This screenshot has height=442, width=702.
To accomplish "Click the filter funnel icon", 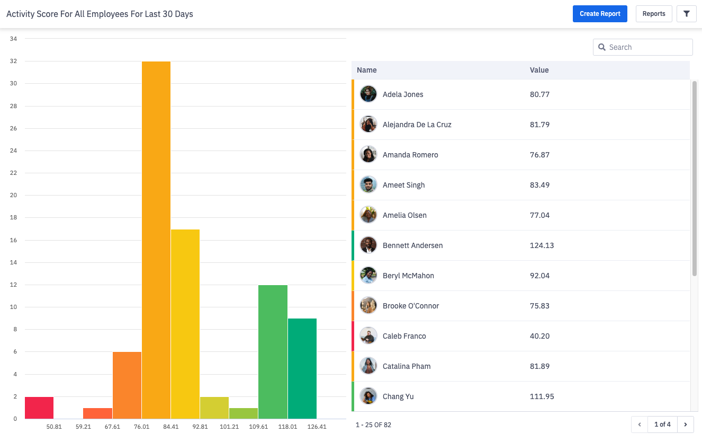I will coord(686,14).
